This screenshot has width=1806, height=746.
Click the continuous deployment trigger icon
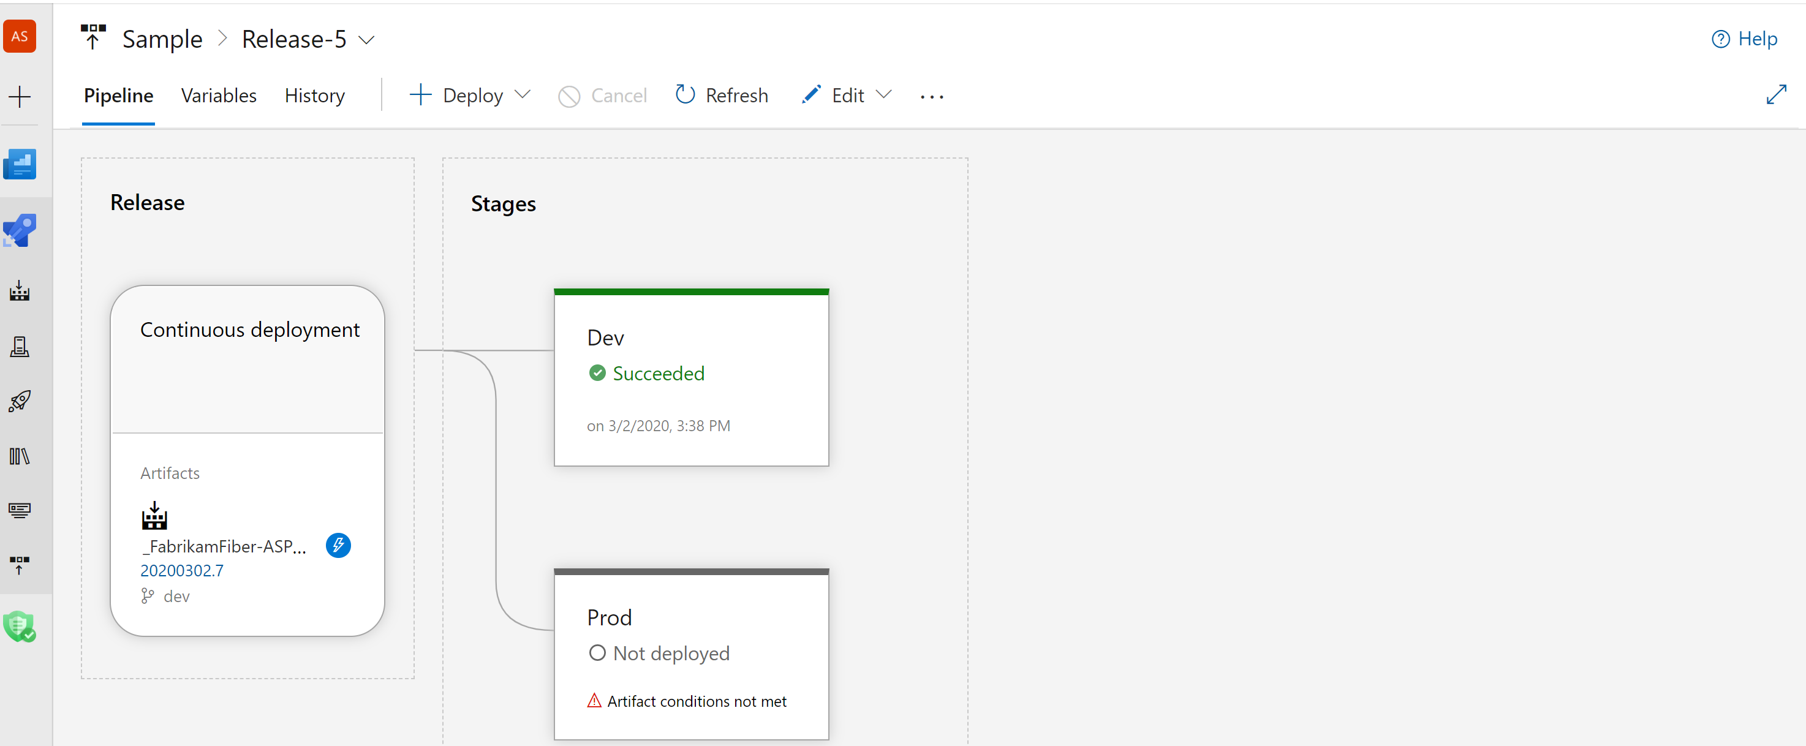point(341,546)
